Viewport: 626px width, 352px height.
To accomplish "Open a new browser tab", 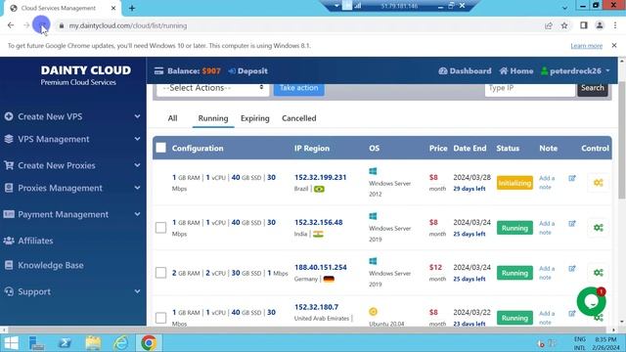I will [132, 8].
